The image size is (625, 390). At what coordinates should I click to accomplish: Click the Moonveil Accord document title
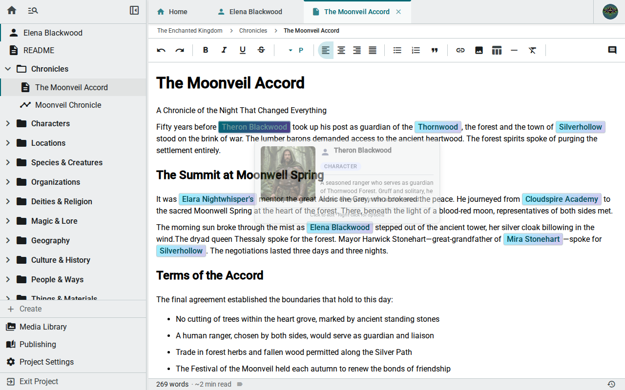pyautogui.click(x=230, y=83)
